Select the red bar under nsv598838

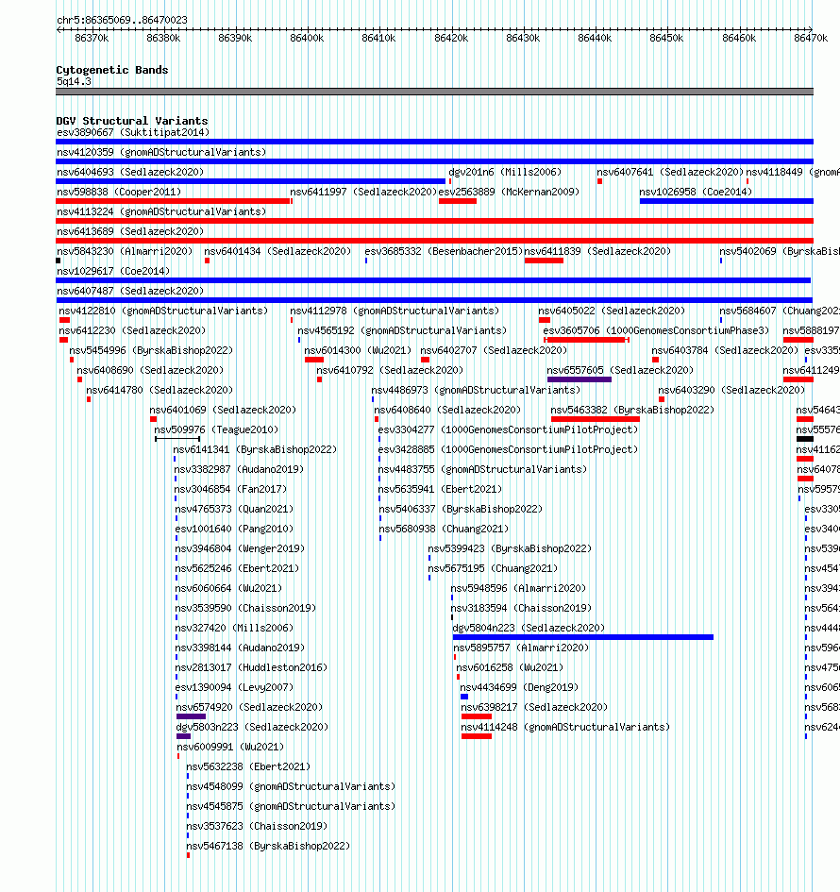click(x=173, y=201)
